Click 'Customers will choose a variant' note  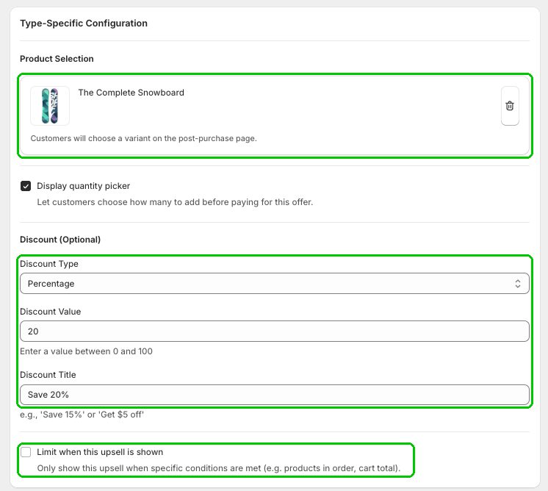tap(144, 138)
